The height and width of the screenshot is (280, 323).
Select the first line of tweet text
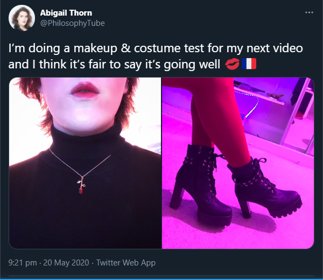156,48
